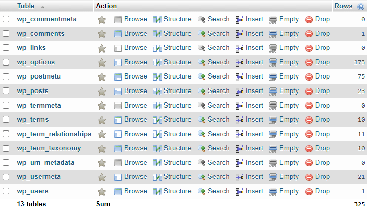Click the Insert icon for wp_terms
Screen dimensions: 367x209
click(x=240, y=120)
